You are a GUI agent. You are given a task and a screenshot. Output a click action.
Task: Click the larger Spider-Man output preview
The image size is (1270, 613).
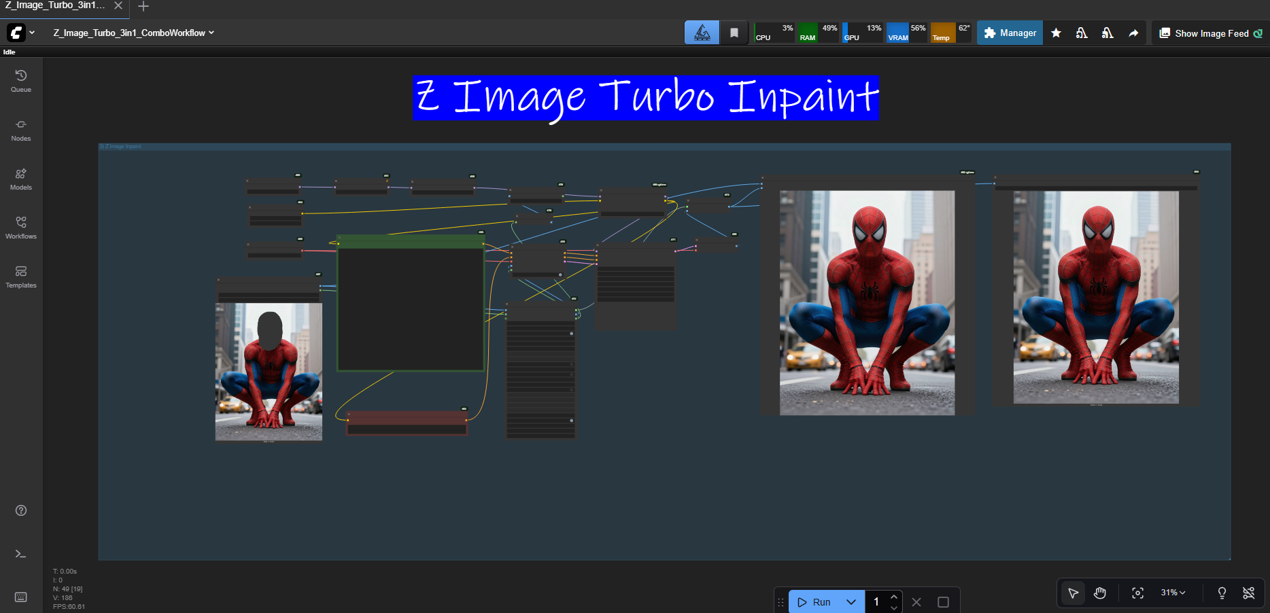pyautogui.click(x=867, y=302)
